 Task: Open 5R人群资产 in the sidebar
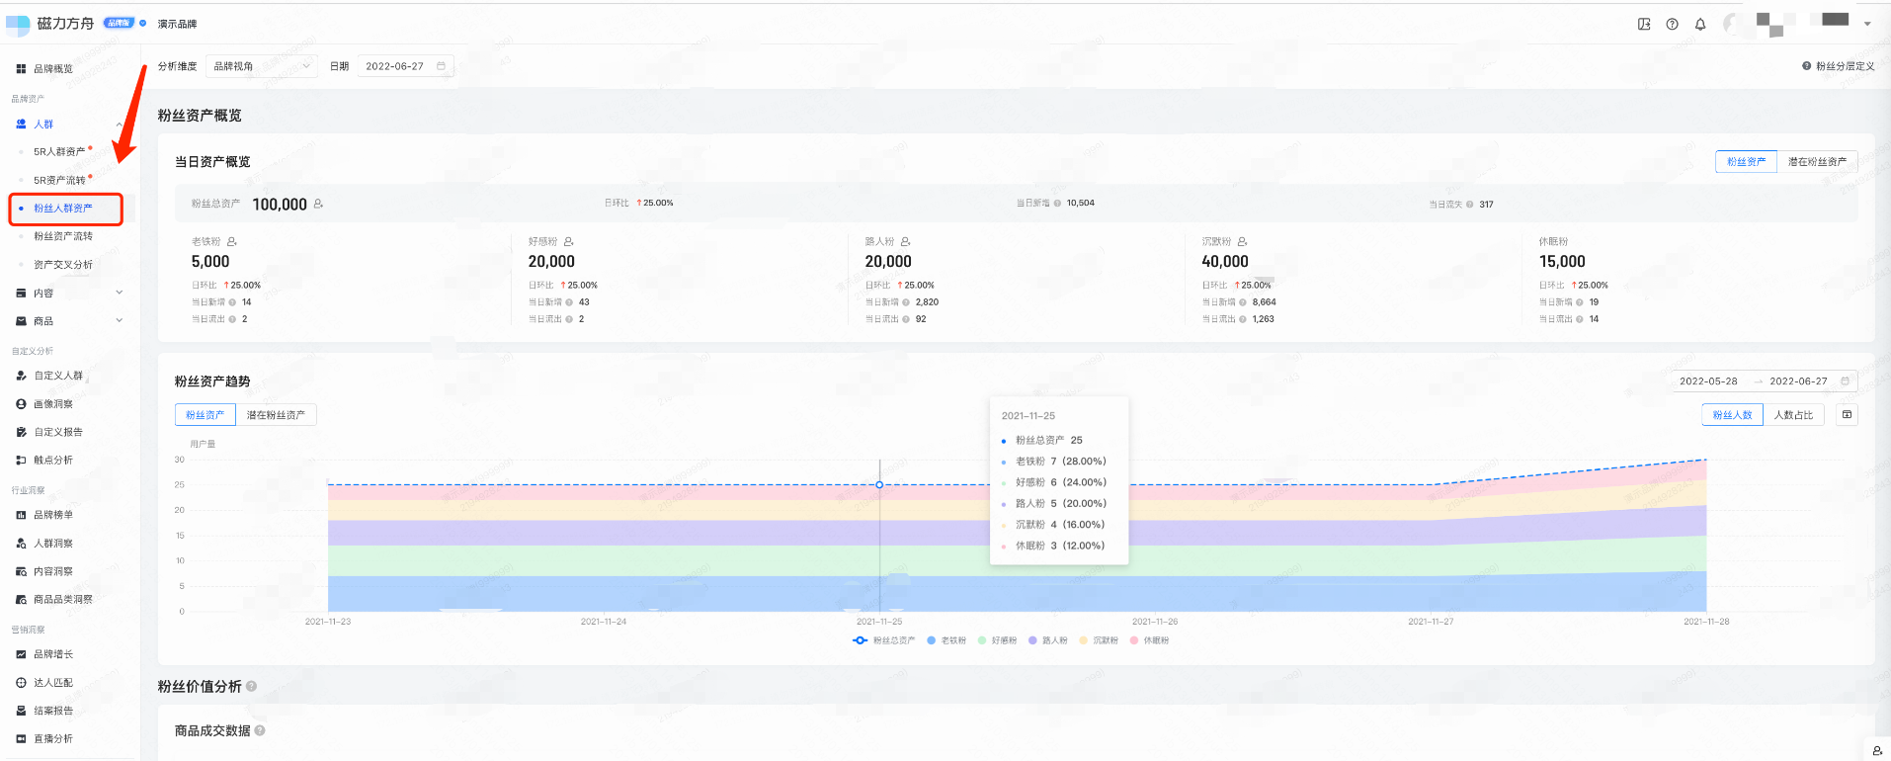(59, 152)
